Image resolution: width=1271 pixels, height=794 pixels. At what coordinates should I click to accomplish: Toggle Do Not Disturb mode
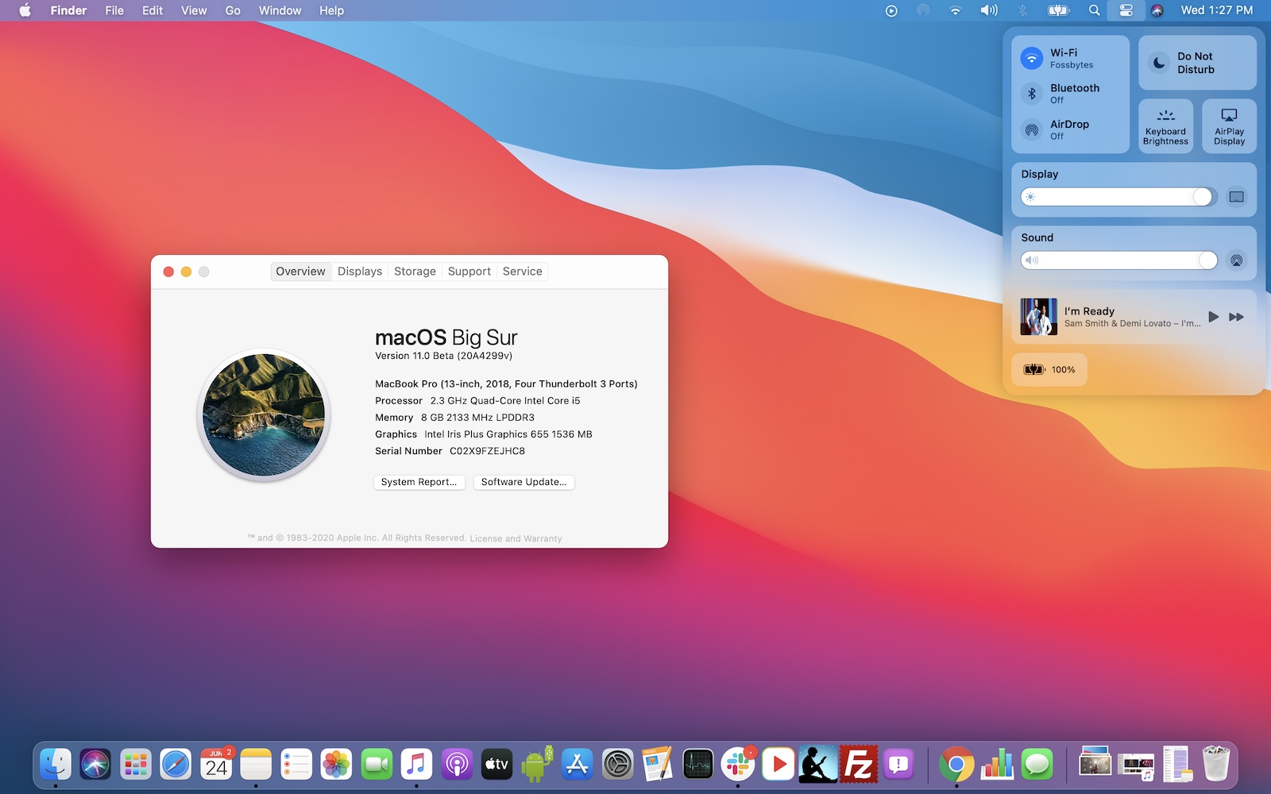[1160, 63]
